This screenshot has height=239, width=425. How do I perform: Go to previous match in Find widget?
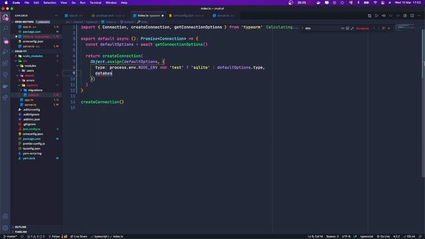(374, 28)
